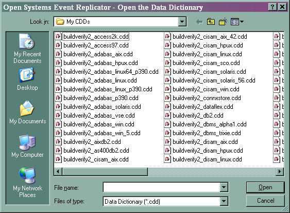This screenshot has height=213, width=290.
Task: Open My Recent Documents shortcut
Action: 27,48
